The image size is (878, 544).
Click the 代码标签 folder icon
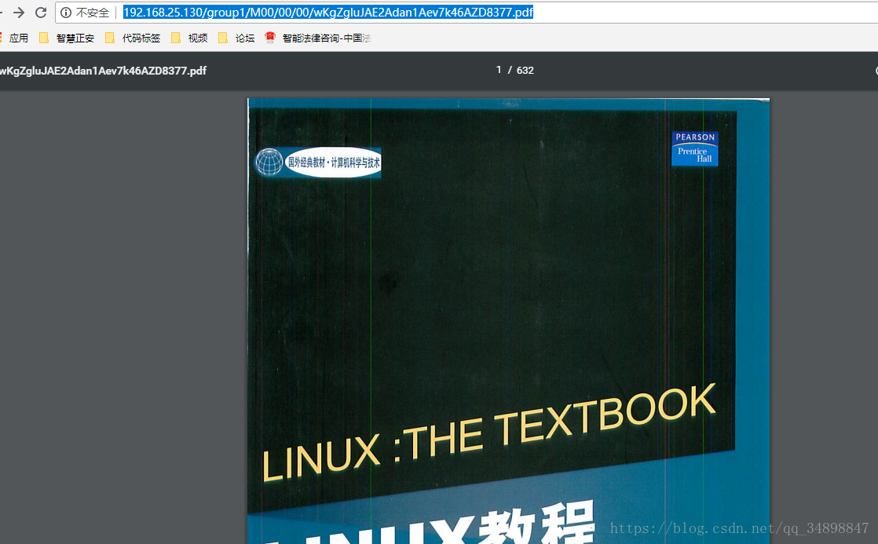[x=110, y=38]
